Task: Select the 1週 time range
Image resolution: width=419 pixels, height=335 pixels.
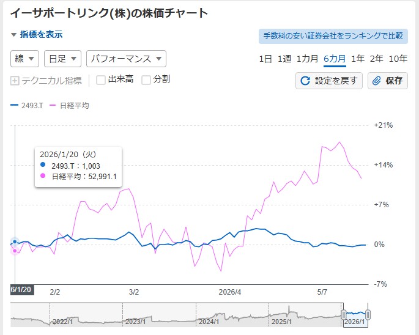Action: [x=284, y=59]
